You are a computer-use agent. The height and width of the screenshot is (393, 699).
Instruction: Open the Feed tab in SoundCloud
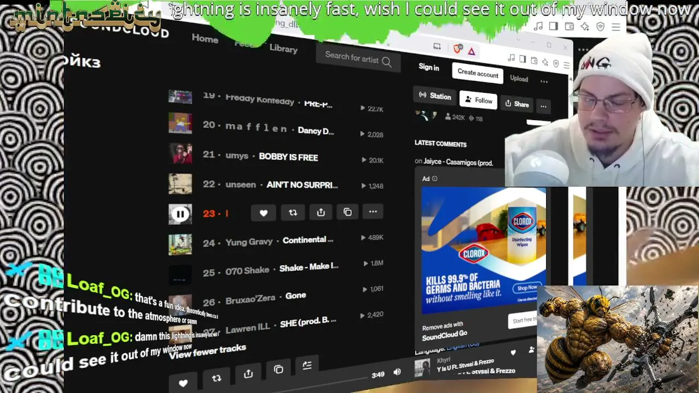coord(244,44)
